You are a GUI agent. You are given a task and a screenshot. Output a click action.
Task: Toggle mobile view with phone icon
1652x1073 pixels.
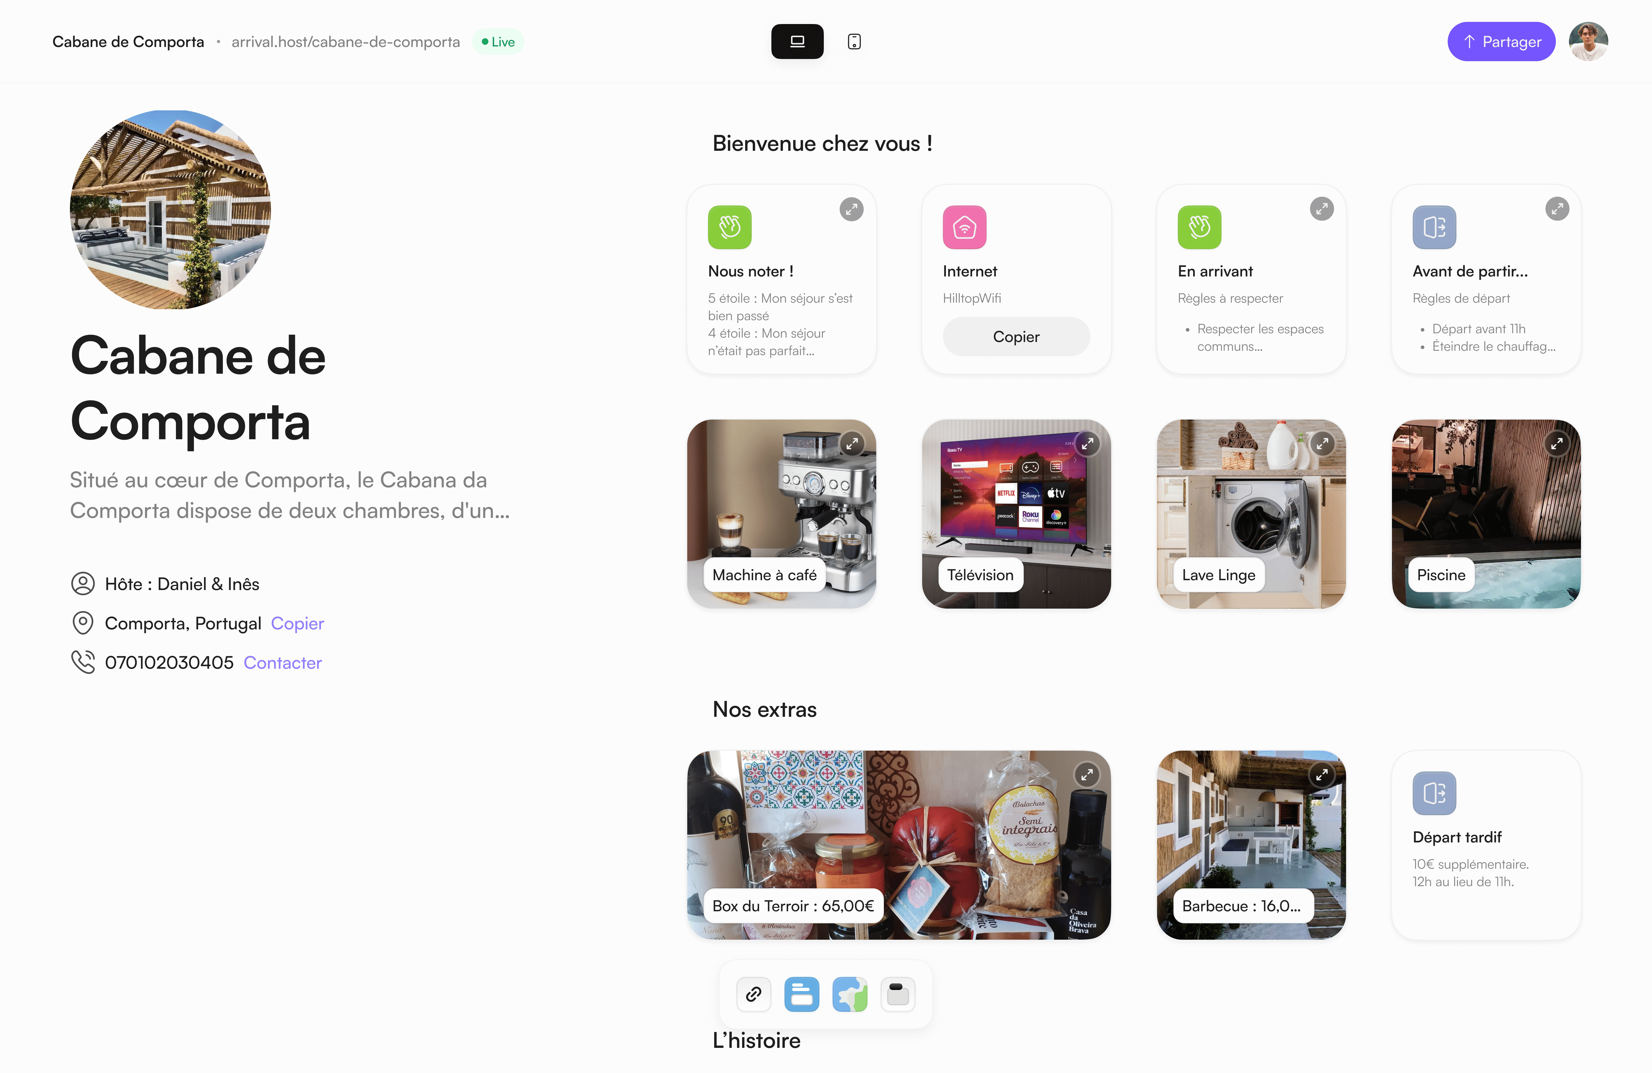[x=854, y=41]
